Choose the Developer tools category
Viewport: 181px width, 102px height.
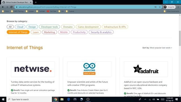pyautogui.click(x=49, y=27)
